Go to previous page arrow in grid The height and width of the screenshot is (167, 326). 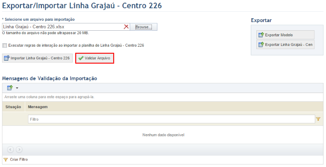coord(10,150)
